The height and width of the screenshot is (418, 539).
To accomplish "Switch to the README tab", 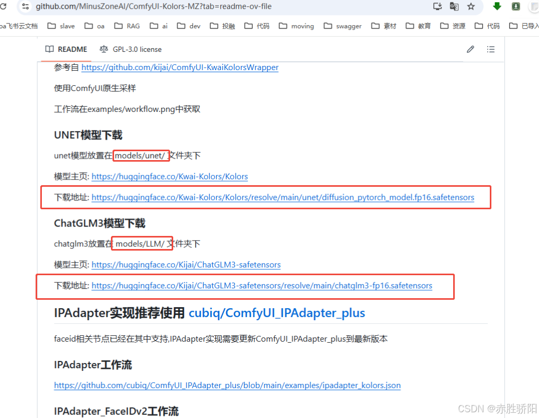I will 66,50.
